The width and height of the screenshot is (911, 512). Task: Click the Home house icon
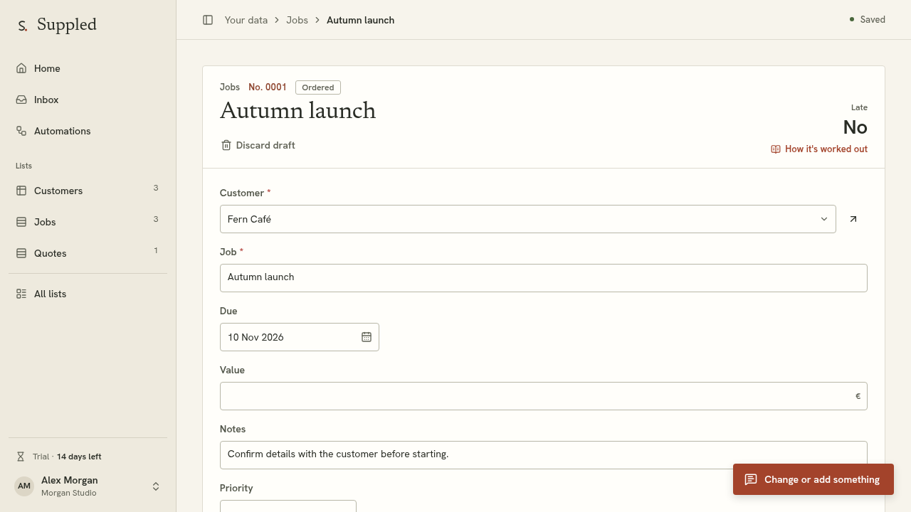21,68
